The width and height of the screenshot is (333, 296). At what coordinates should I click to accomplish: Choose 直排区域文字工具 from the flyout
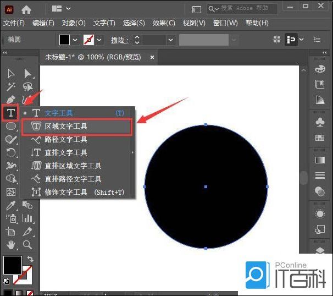pos(77,166)
